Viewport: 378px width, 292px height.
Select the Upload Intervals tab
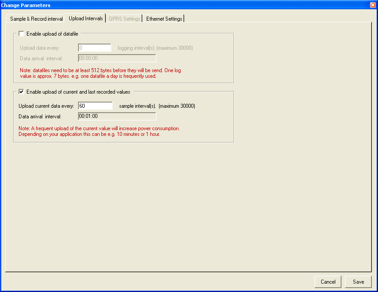coord(86,18)
